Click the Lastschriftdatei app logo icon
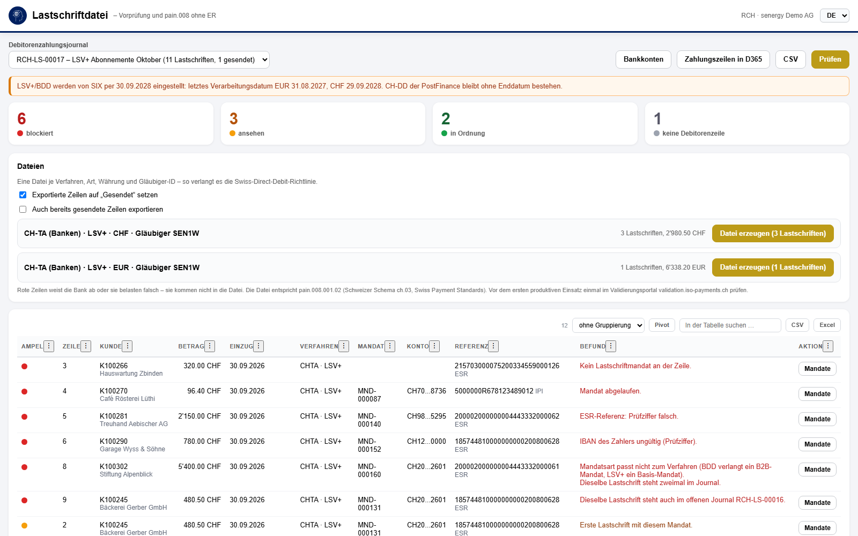Image resolution: width=858 pixels, height=536 pixels. click(18, 16)
